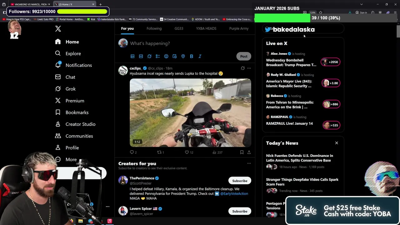The width and height of the screenshot is (400, 225).
Task: Expand the More menu in sidebar
Action: coord(66,159)
